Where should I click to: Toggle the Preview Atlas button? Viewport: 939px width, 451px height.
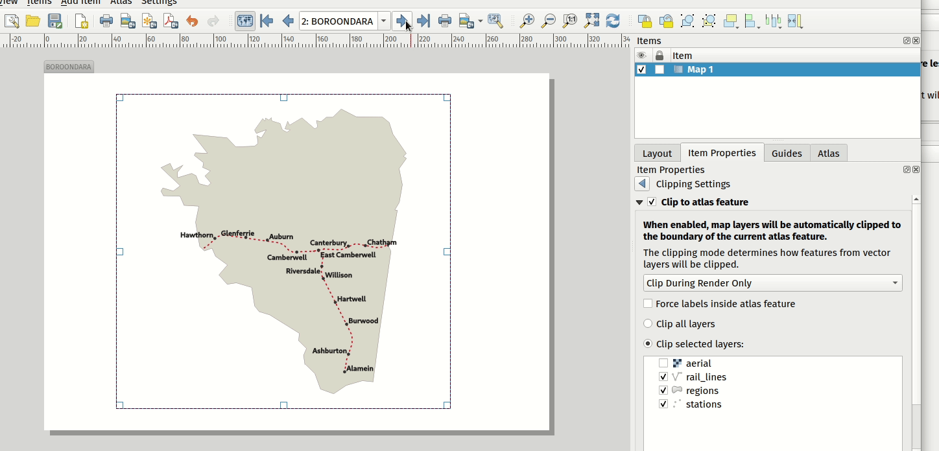click(244, 21)
